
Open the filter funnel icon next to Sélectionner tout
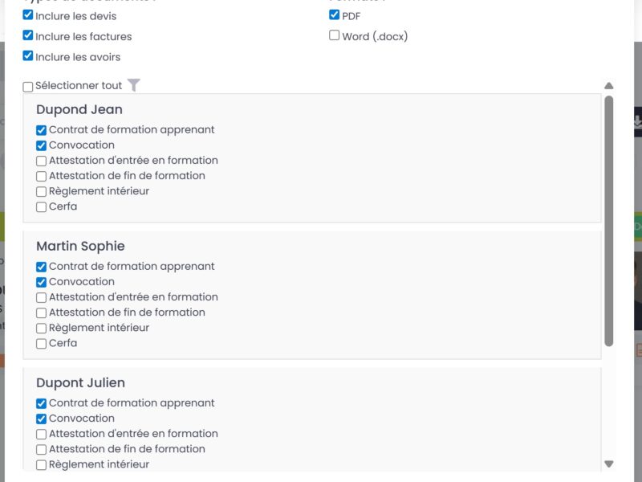(134, 85)
